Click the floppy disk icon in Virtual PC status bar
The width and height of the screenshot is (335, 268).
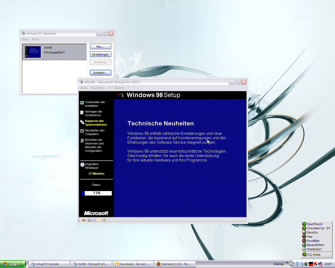[x=93, y=220]
